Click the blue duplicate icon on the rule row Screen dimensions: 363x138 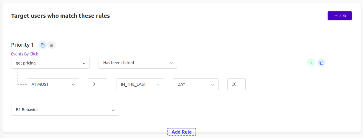click(x=321, y=63)
